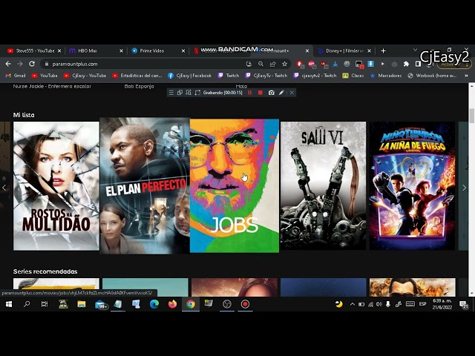Reload the Paramount Plus page
The height and width of the screenshot is (356, 475).
pyautogui.click(x=32, y=64)
